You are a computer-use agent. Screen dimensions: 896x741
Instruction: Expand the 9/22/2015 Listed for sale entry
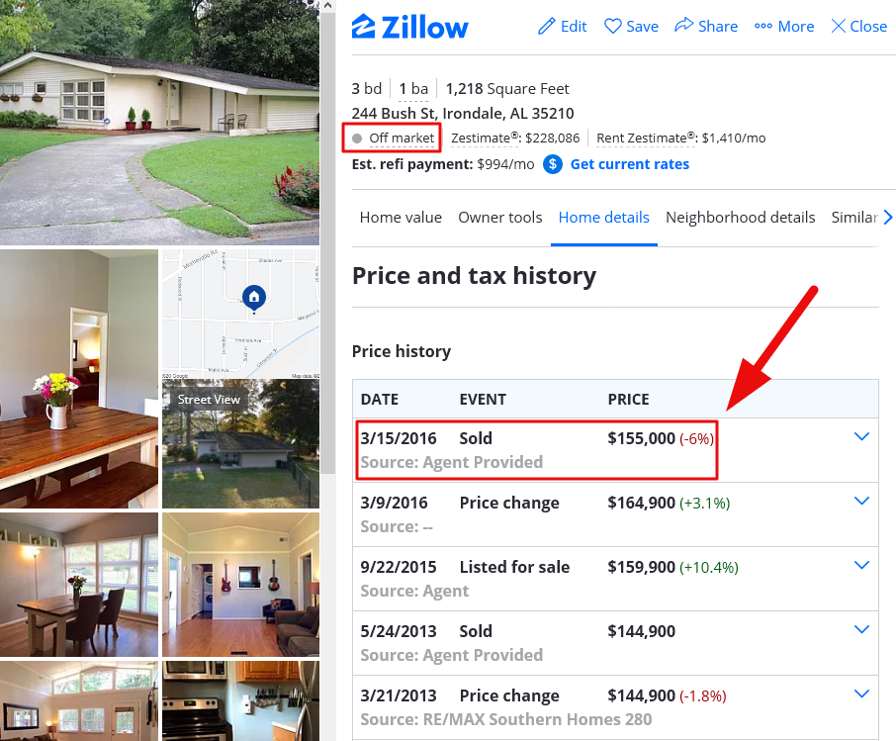[861, 565]
